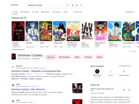Switch to the 'Noticias' tab

[45, 12]
